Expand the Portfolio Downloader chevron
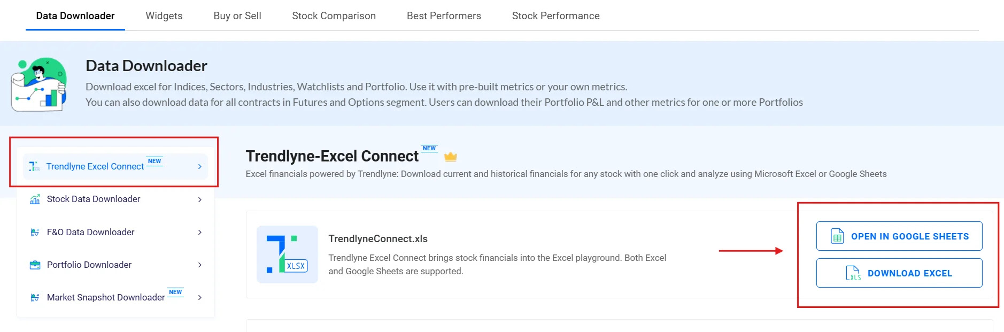Image resolution: width=1004 pixels, height=332 pixels. 199,265
